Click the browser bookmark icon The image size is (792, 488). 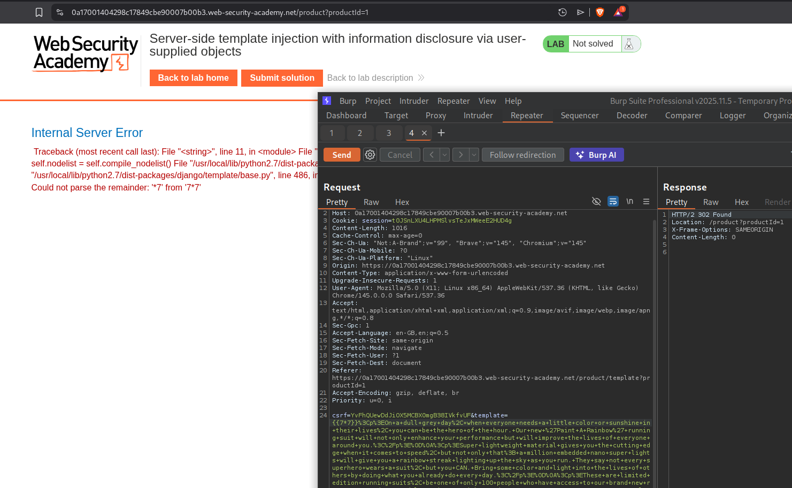click(39, 12)
